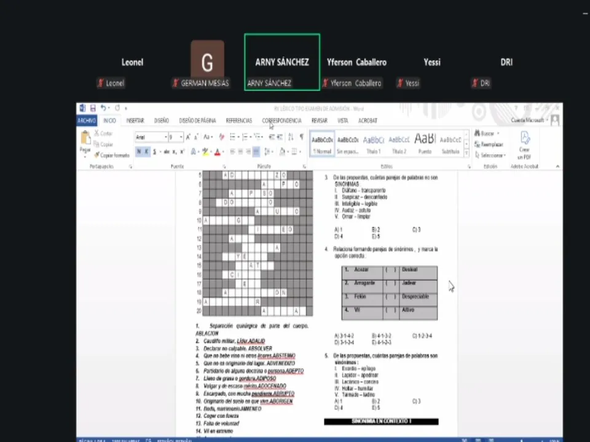Toggle Bold (N) formatting
Screen dimensions: 590x442
pos(139,152)
